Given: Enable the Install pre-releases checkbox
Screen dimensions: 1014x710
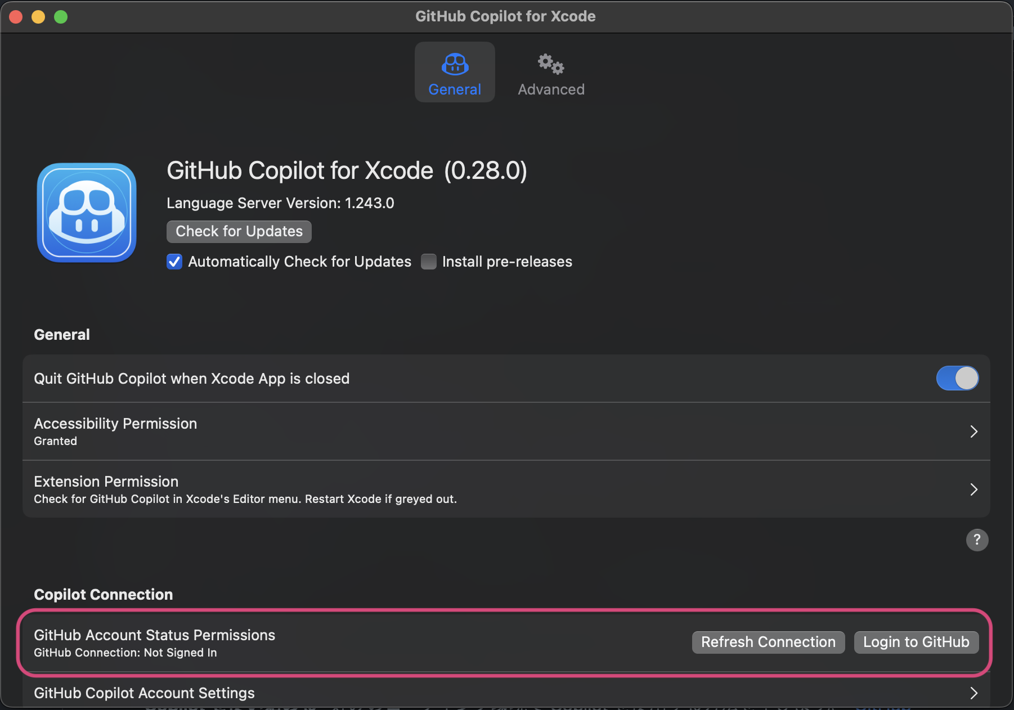Looking at the screenshot, I should 429,262.
